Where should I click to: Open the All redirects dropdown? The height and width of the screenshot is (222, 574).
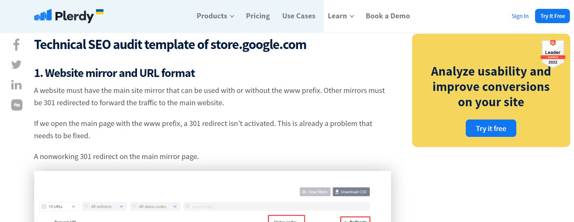[104, 206]
